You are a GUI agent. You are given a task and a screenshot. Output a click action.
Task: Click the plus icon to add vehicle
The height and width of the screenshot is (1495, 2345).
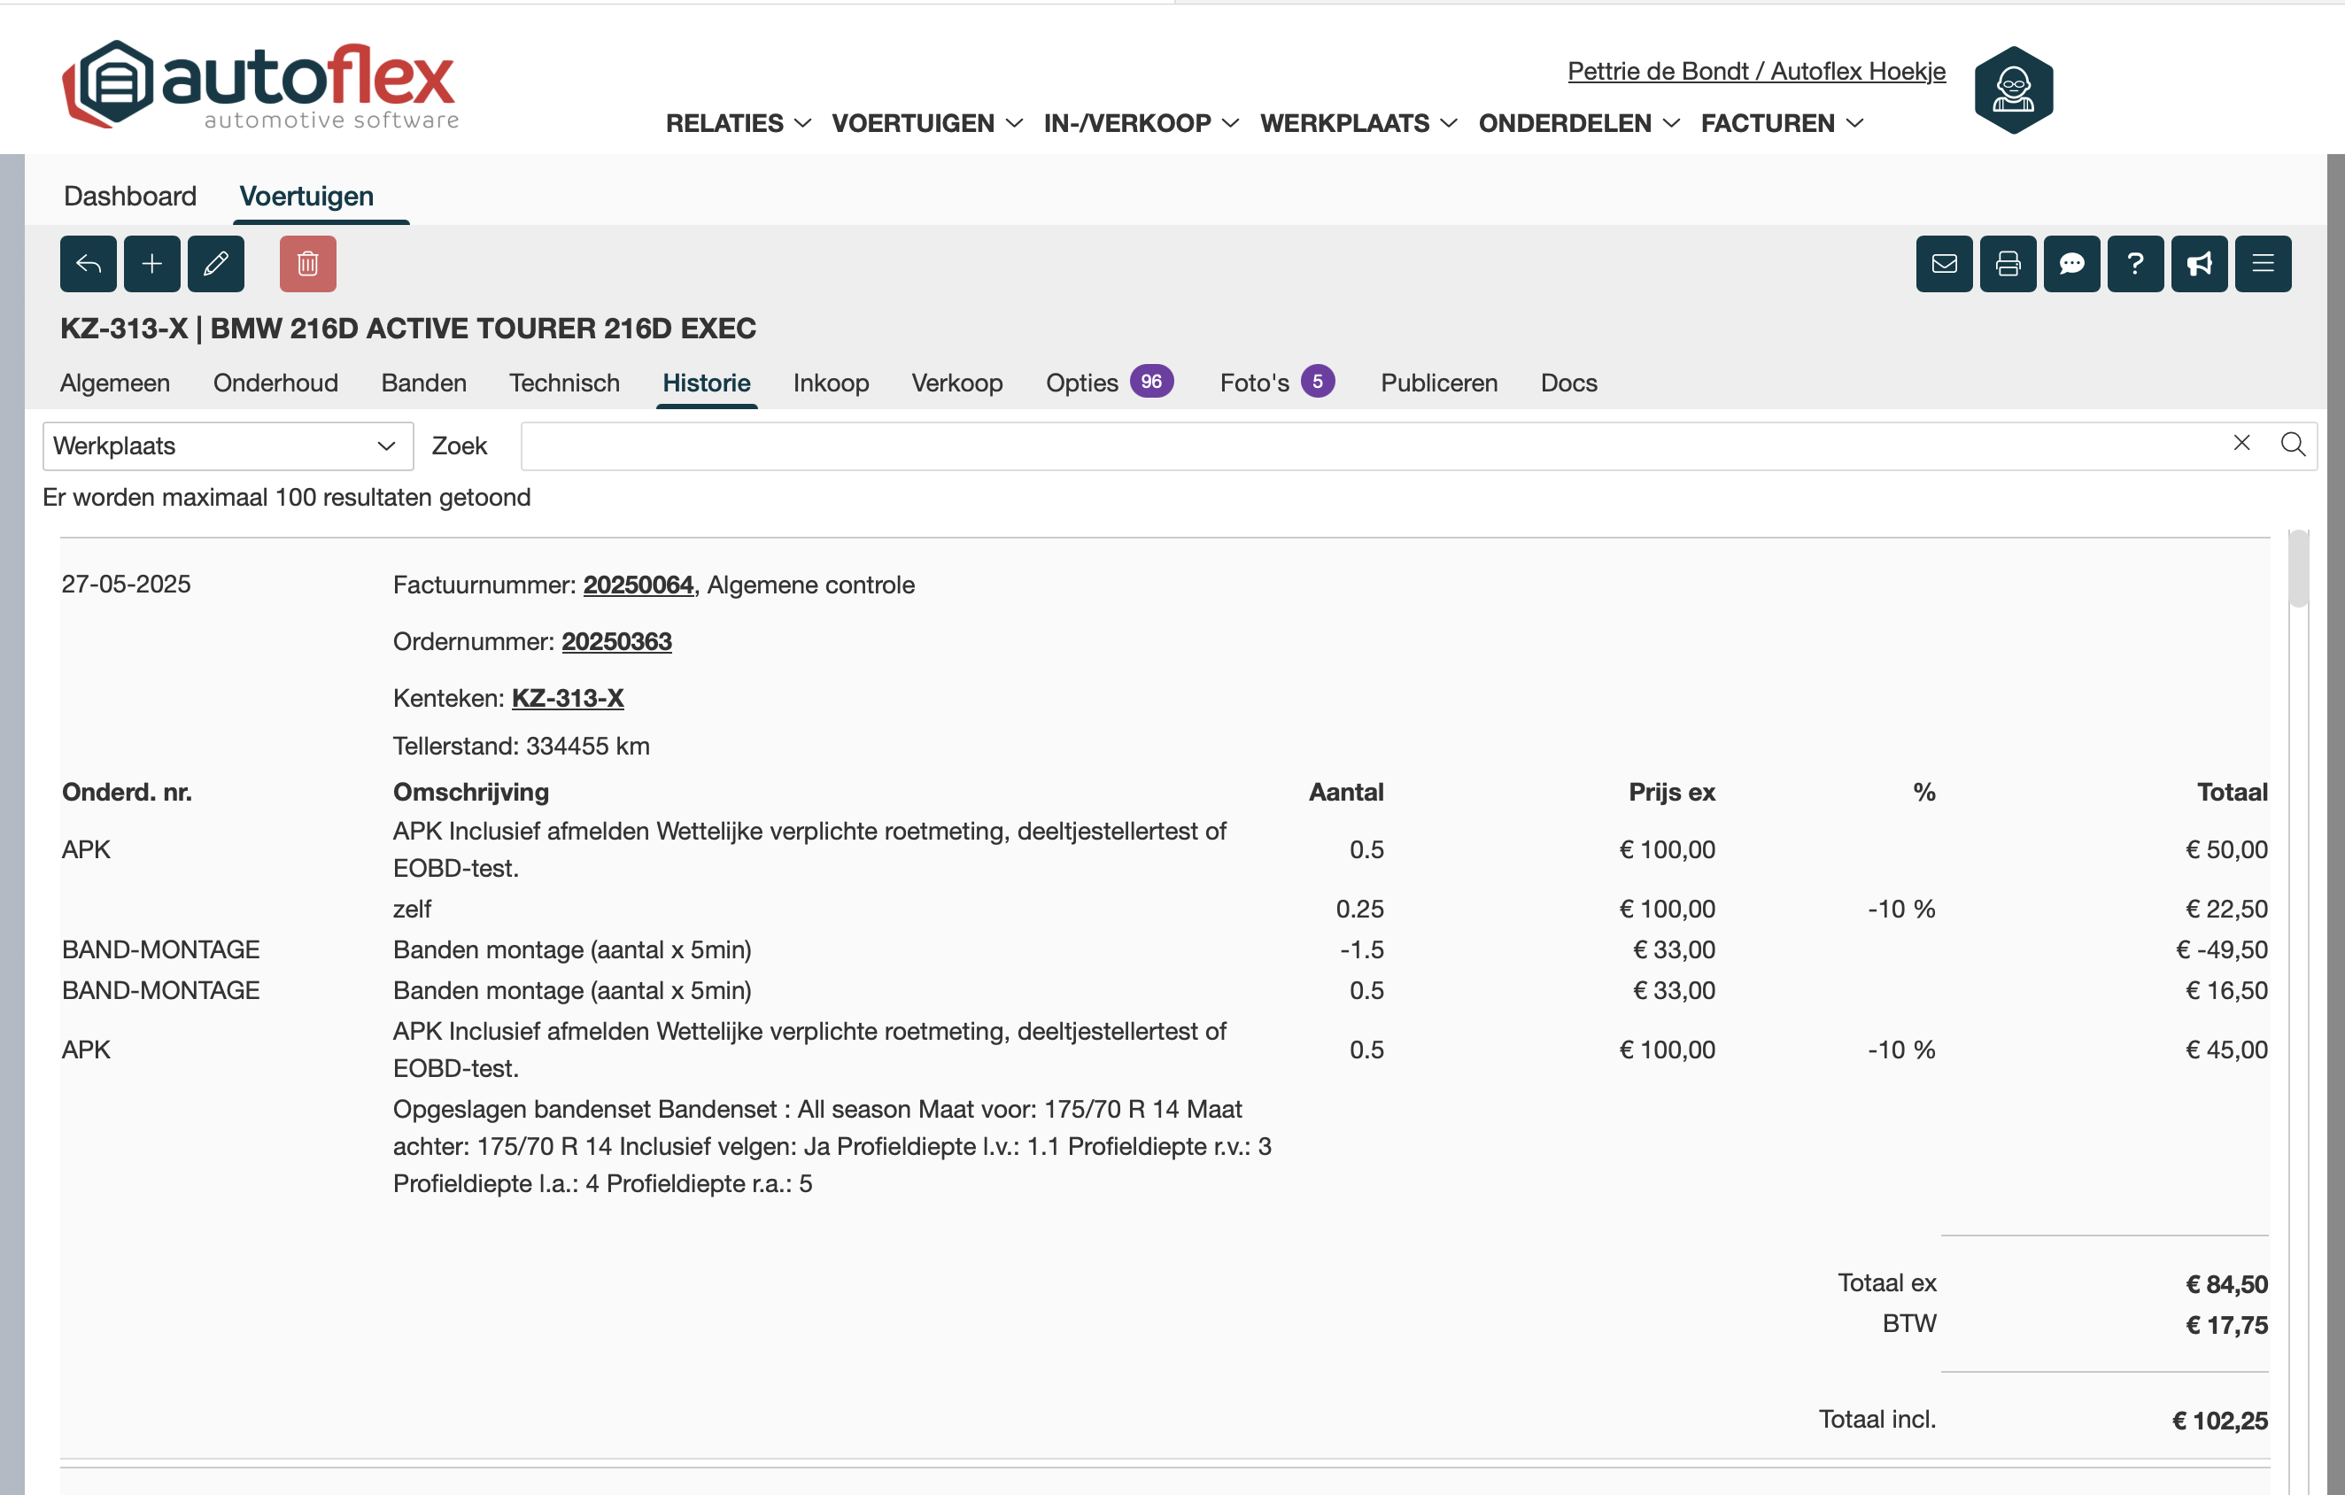point(152,264)
